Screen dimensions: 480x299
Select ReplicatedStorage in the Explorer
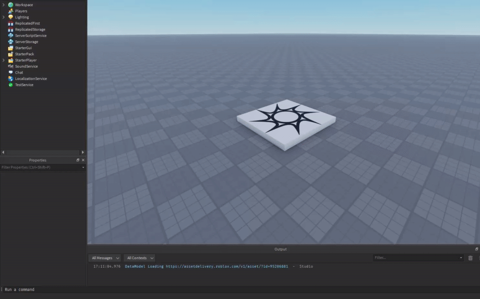pyautogui.click(x=30, y=29)
